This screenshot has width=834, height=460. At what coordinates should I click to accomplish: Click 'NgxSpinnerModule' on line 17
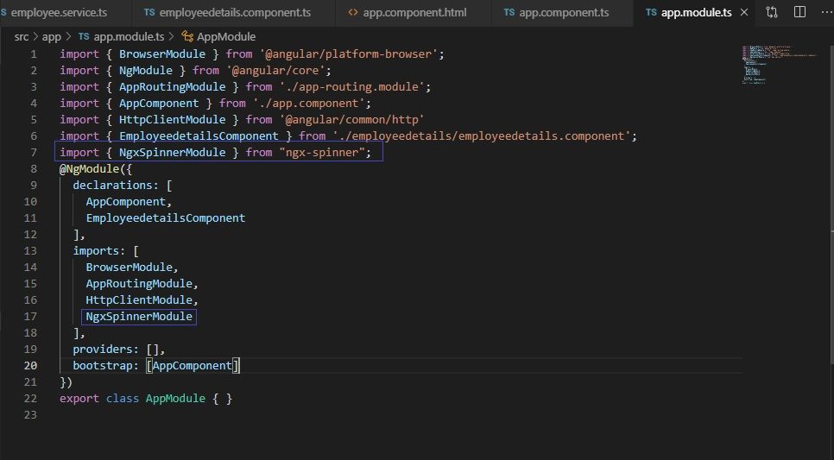(139, 317)
